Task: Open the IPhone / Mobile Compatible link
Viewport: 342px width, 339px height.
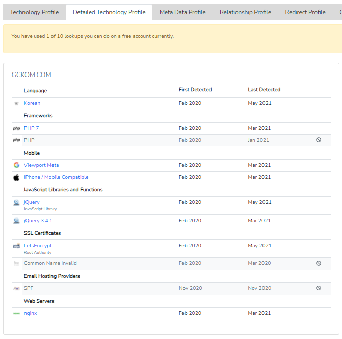Action: point(56,177)
